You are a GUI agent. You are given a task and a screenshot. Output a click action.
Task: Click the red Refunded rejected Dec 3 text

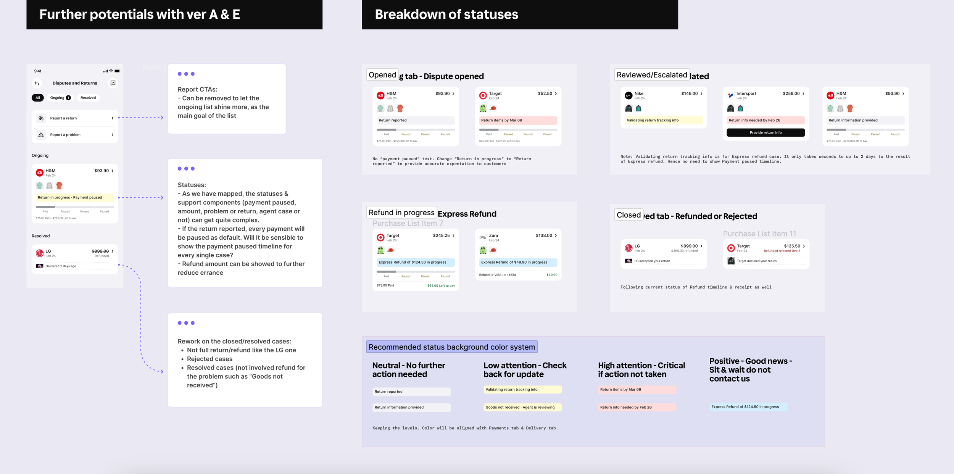coord(782,251)
